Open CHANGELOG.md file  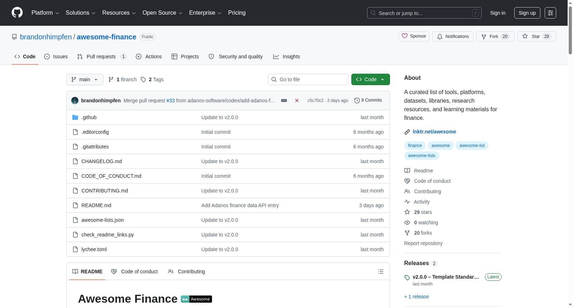point(102,161)
